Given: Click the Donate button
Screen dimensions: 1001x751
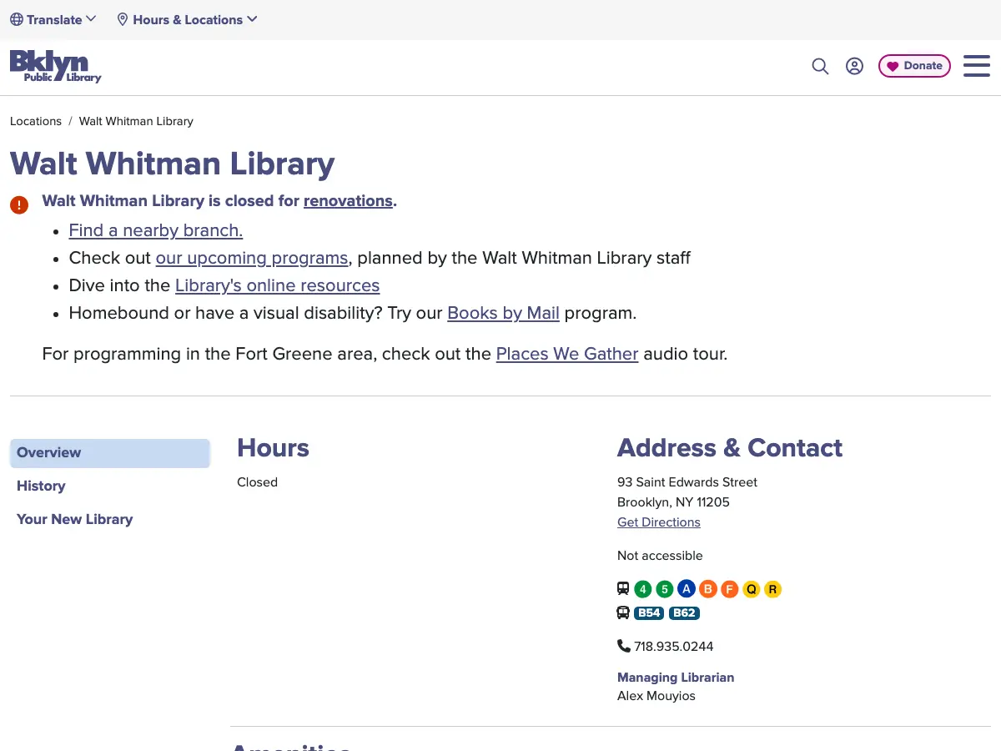Looking at the screenshot, I should 914,66.
